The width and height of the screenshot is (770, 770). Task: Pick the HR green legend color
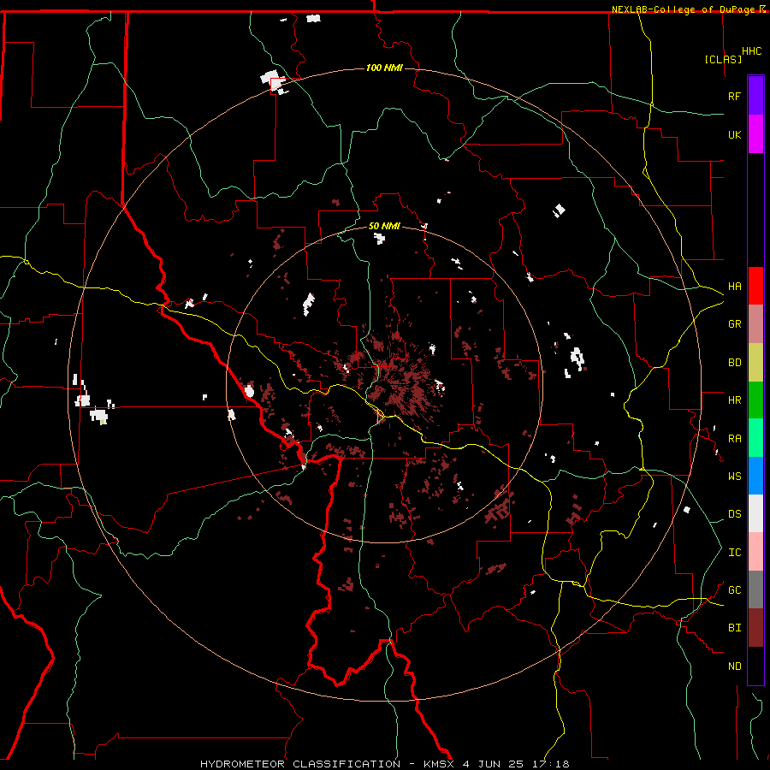click(755, 400)
